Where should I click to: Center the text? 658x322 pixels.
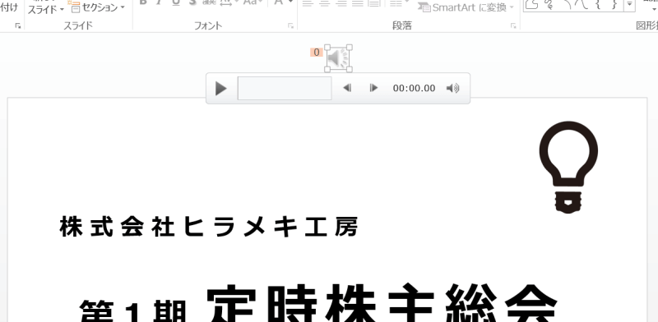[x=324, y=3]
